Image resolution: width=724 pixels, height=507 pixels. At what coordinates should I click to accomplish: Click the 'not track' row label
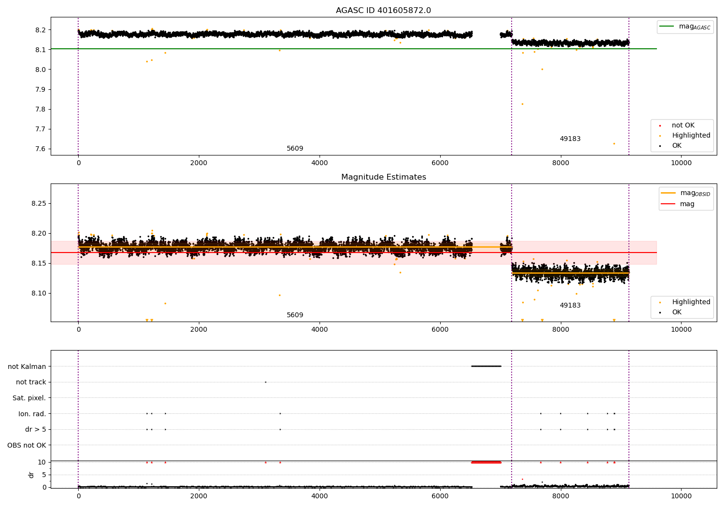click(x=31, y=382)
